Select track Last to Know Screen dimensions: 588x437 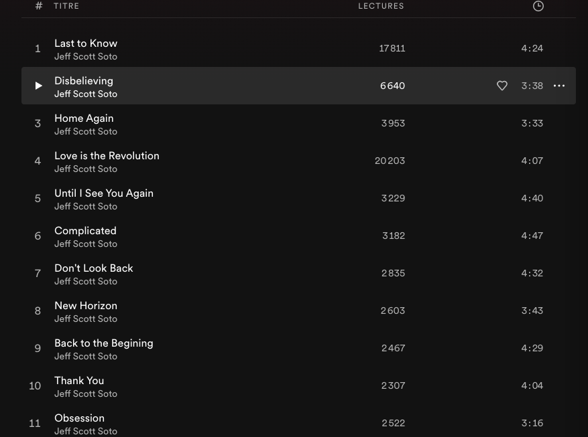coord(86,43)
